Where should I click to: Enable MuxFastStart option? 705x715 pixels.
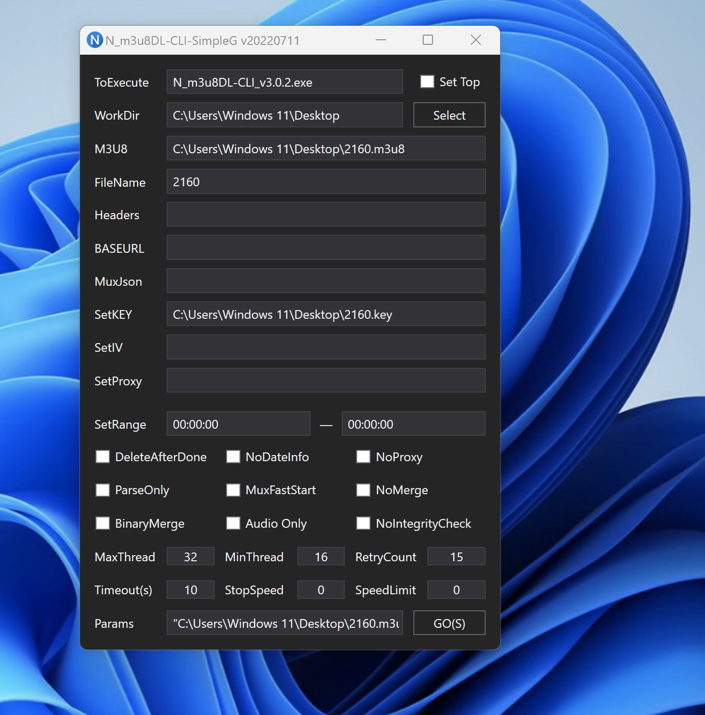tap(233, 490)
